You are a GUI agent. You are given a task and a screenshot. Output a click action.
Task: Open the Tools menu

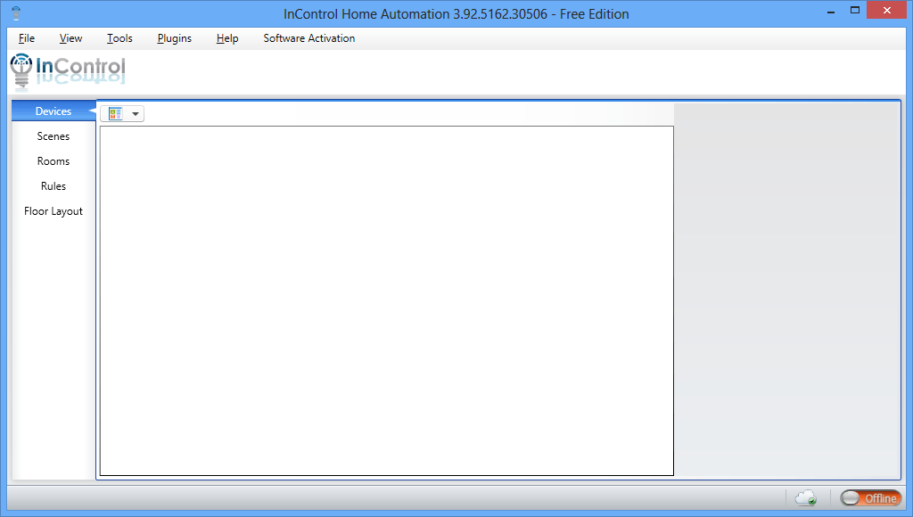(x=119, y=38)
